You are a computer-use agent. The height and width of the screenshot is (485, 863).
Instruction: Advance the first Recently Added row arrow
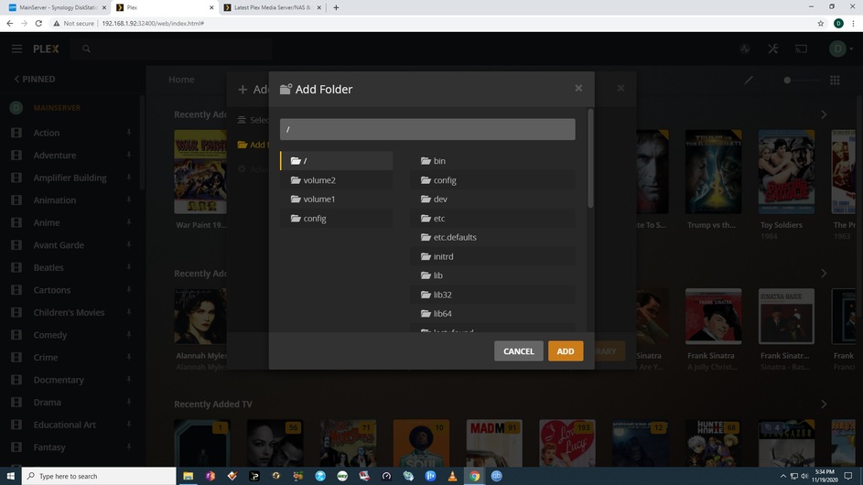pyautogui.click(x=824, y=114)
